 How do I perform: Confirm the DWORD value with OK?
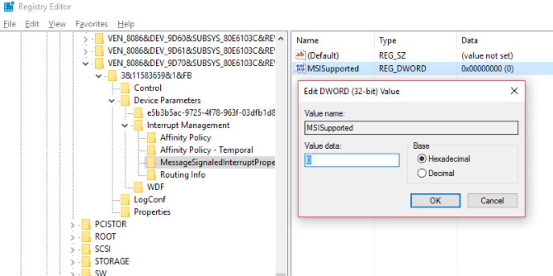435,200
